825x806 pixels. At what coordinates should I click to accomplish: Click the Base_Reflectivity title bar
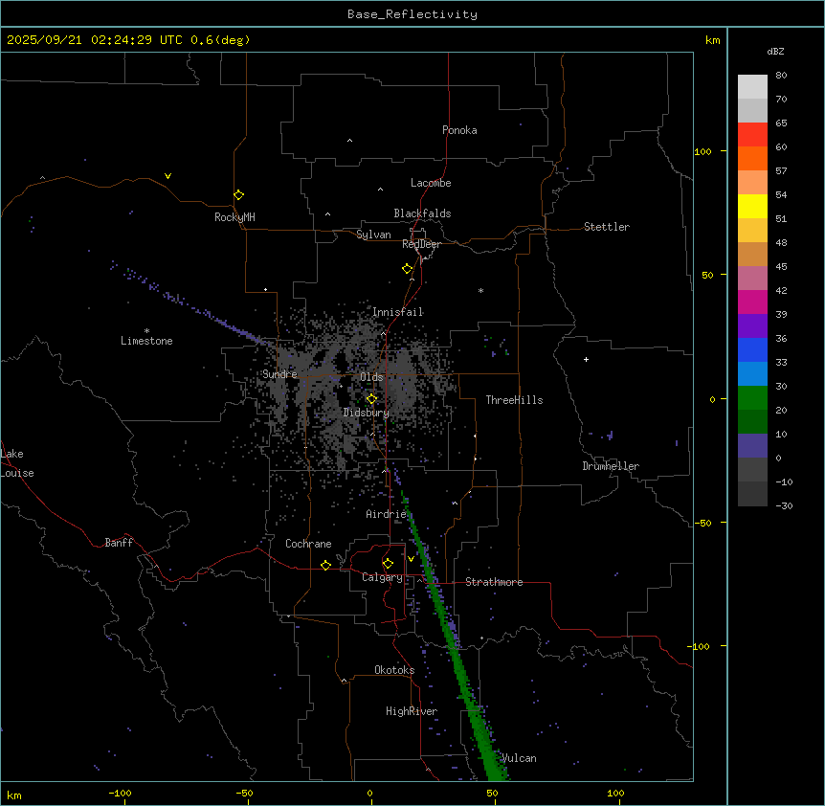[412, 14]
